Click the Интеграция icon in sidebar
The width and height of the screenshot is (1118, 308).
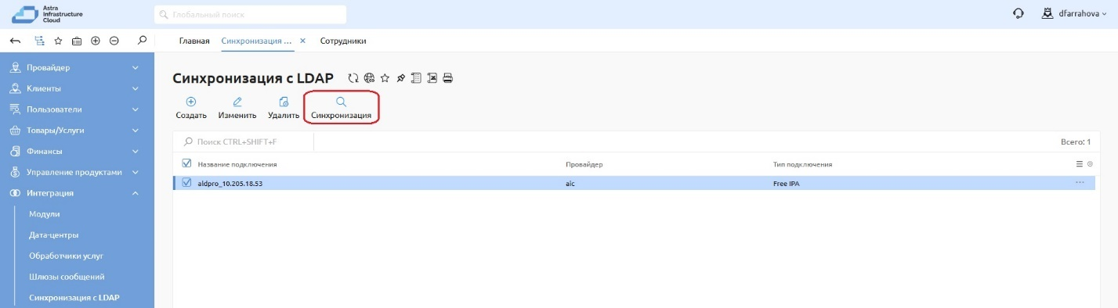coord(15,193)
